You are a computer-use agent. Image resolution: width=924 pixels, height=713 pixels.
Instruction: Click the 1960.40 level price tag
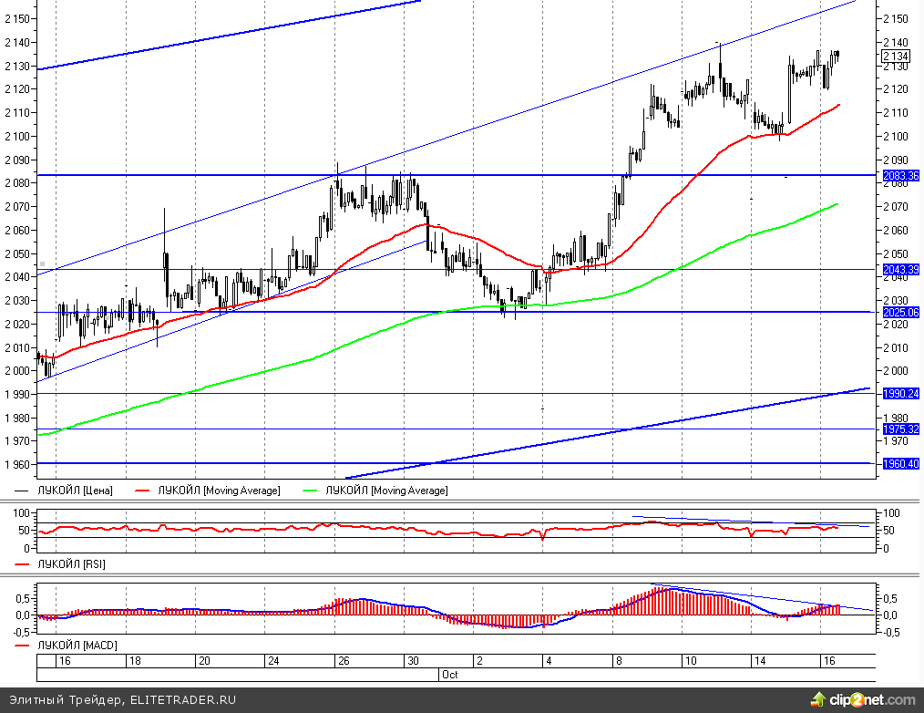(900, 464)
